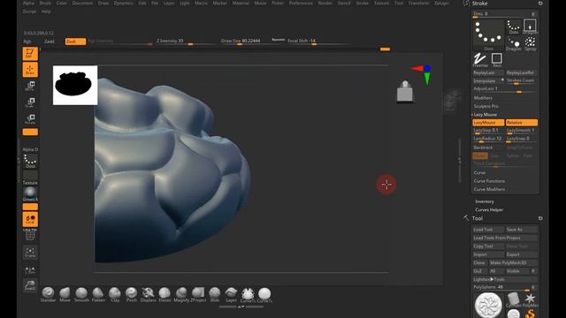This screenshot has height=318, width=566.
Task: Select the Clay brush
Action: pyautogui.click(x=115, y=294)
